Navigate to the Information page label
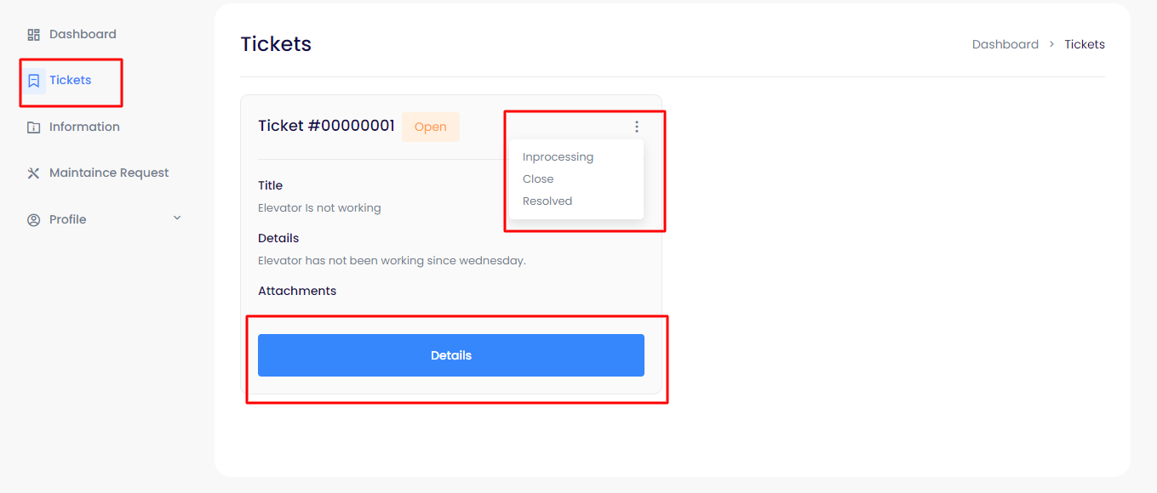This screenshot has width=1157, height=493. [84, 127]
